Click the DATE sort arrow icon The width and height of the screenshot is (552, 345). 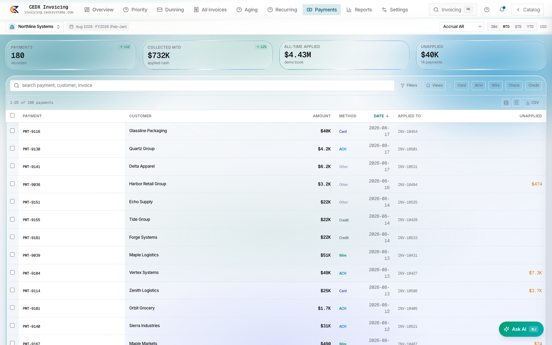[387, 116]
